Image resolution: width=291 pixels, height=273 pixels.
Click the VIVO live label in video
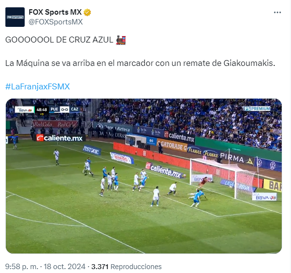point(267,113)
